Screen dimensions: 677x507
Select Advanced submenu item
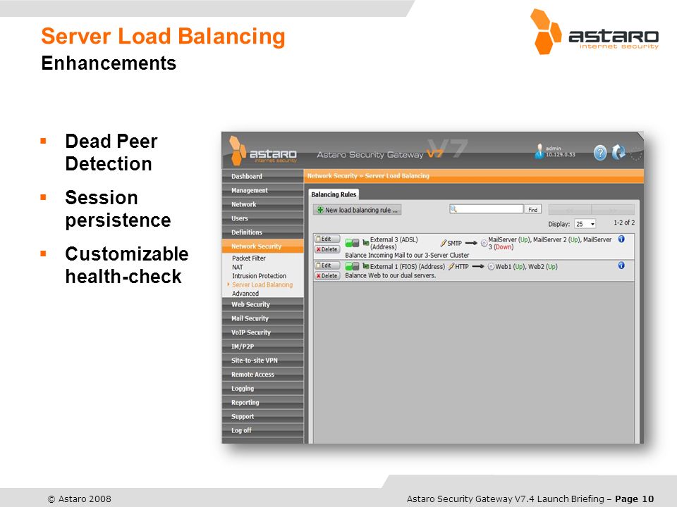click(245, 294)
